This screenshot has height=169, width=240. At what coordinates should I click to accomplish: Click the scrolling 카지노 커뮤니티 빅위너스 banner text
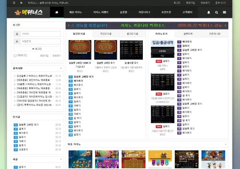coord(142,26)
